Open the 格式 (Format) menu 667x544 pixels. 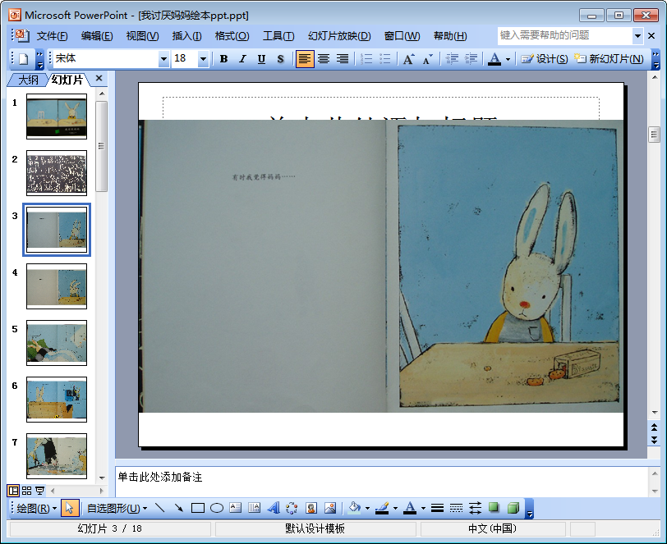pyautogui.click(x=232, y=36)
